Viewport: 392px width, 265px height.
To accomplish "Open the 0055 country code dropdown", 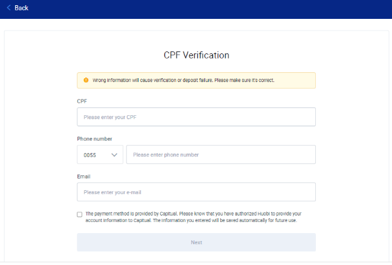I will [100, 155].
